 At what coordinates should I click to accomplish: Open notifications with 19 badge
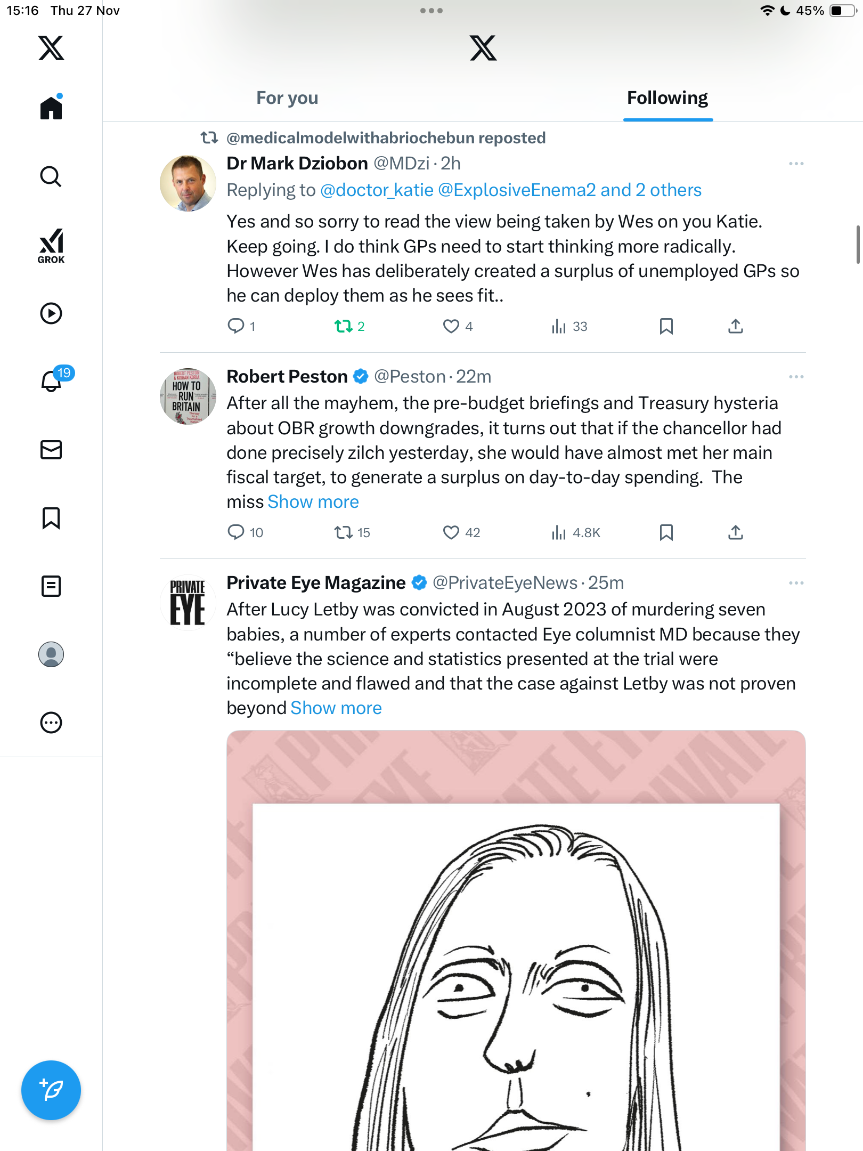pos(52,380)
